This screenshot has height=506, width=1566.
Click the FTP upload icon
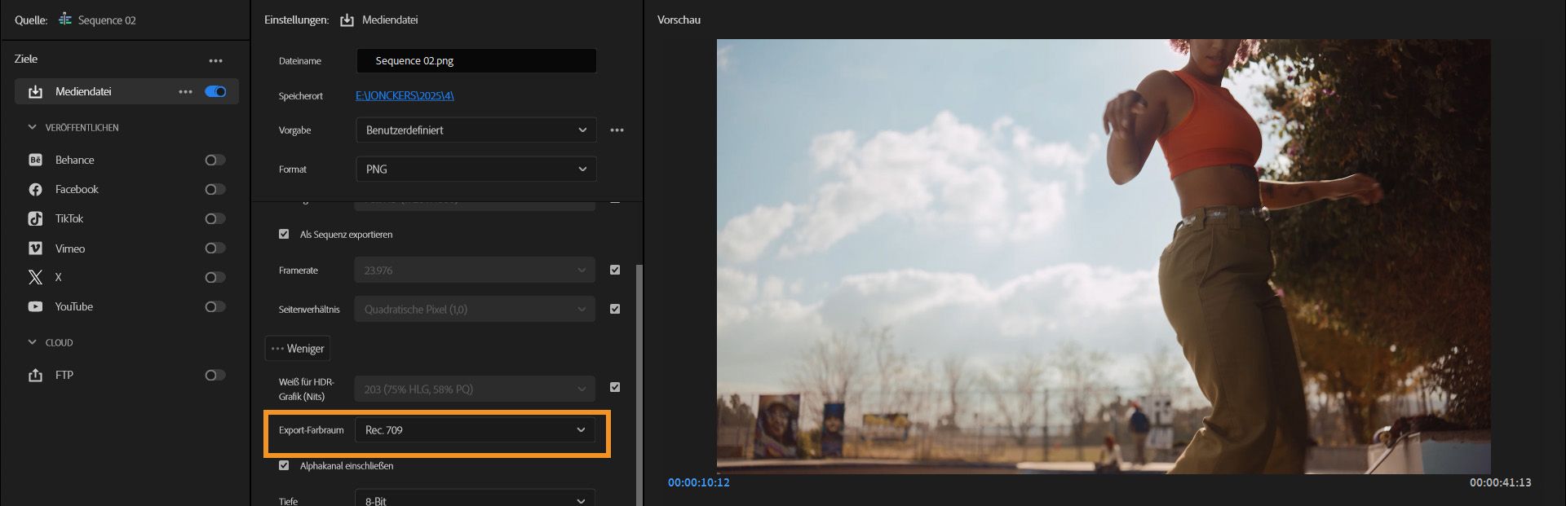[x=35, y=376]
